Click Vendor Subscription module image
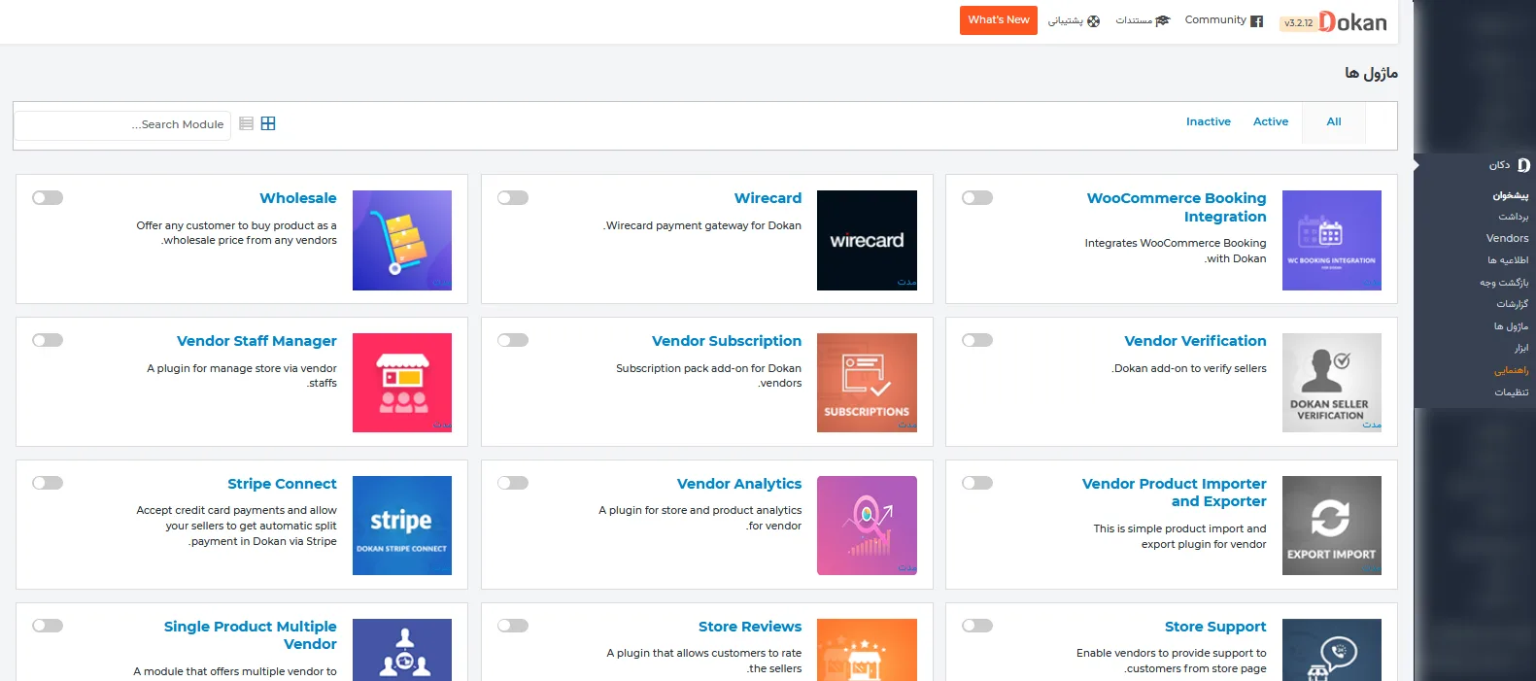The width and height of the screenshot is (1536, 681). coord(867,383)
